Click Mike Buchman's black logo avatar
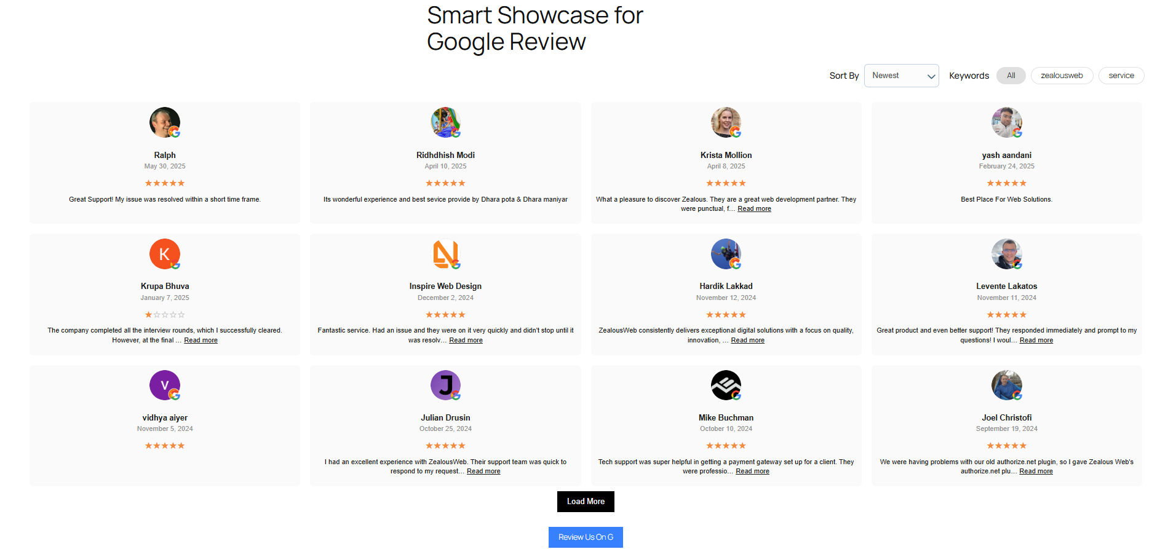The image size is (1168, 549). coord(726,385)
